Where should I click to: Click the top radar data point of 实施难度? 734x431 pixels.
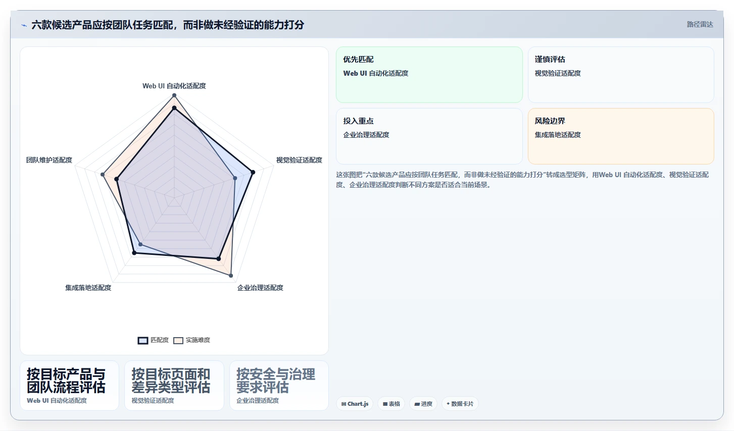(174, 95)
